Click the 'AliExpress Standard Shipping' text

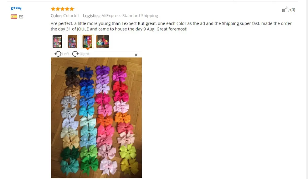pyautogui.click(x=130, y=16)
